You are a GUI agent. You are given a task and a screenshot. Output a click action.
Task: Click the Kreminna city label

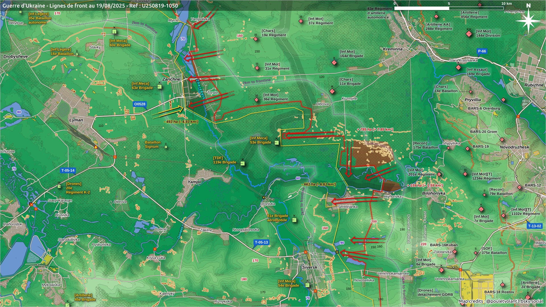(393, 49)
